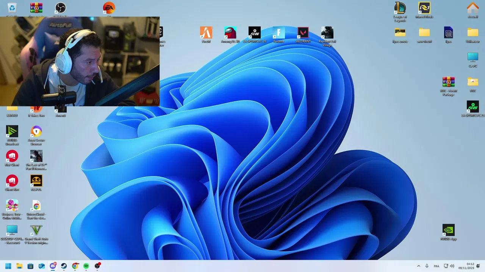Open League of Legends shortcut

pos(400,11)
